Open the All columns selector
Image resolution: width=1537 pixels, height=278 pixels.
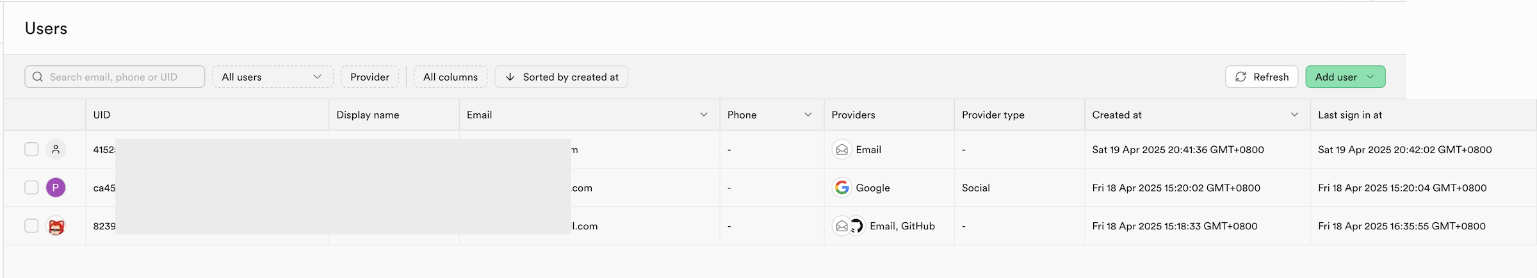pyautogui.click(x=450, y=77)
